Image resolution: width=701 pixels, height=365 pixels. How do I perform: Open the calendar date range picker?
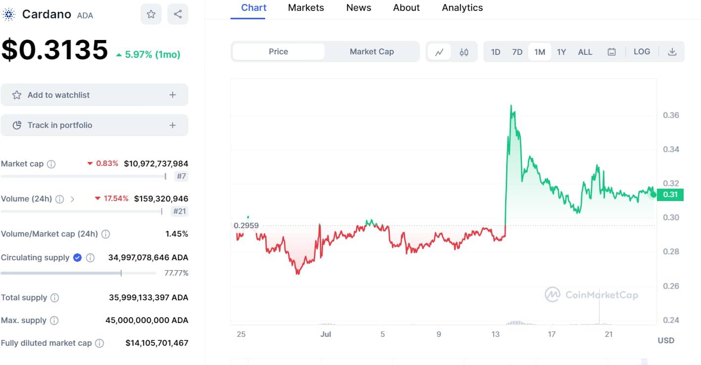coord(611,52)
